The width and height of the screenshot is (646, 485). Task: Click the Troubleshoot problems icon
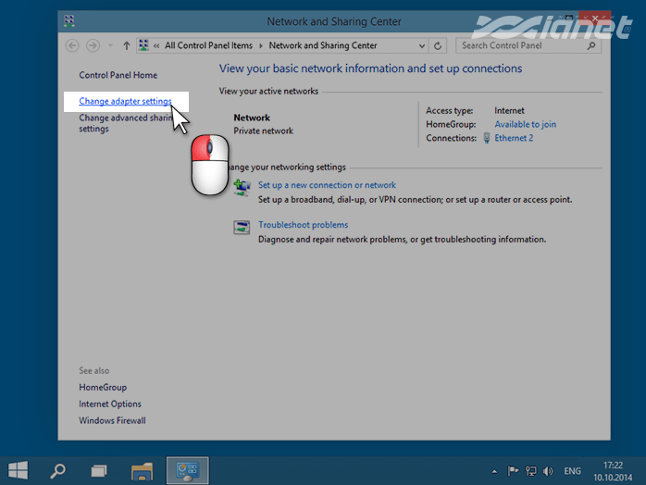(242, 227)
